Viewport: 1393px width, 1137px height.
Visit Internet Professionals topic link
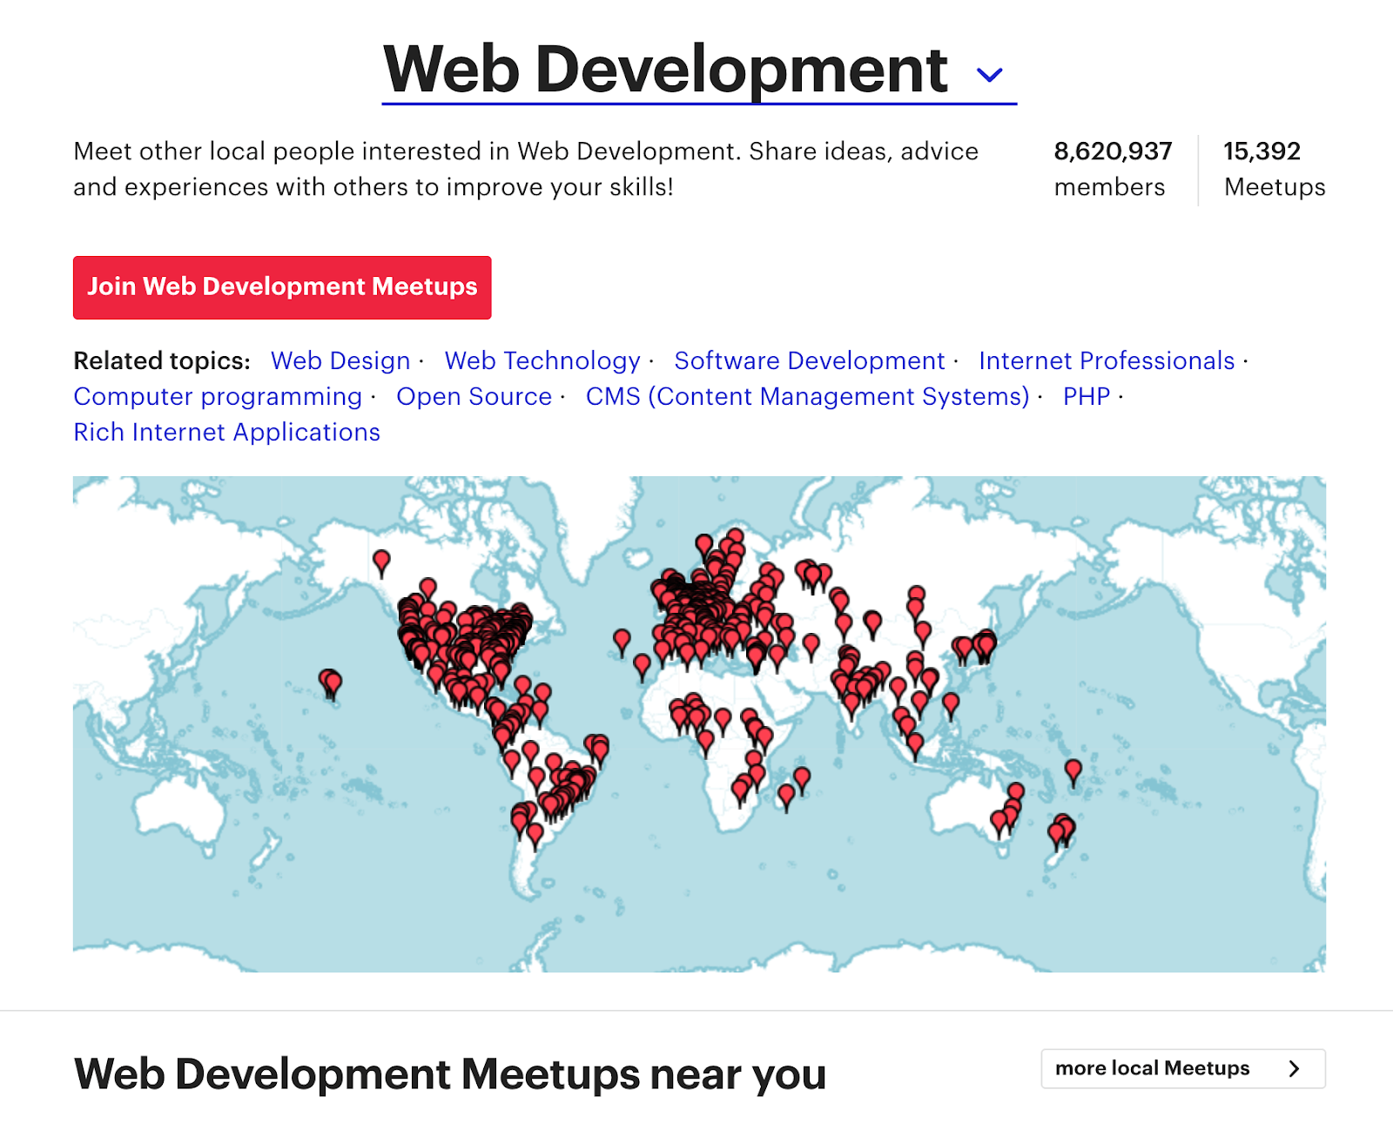tap(1106, 360)
